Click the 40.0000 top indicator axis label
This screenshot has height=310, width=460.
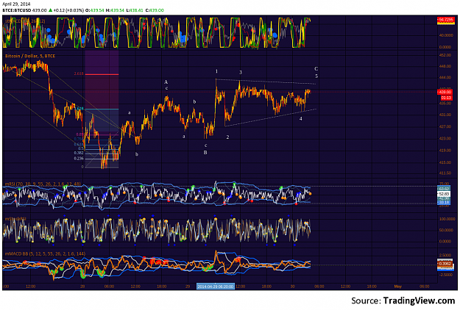pyautogui.click(x=445, y=35)
